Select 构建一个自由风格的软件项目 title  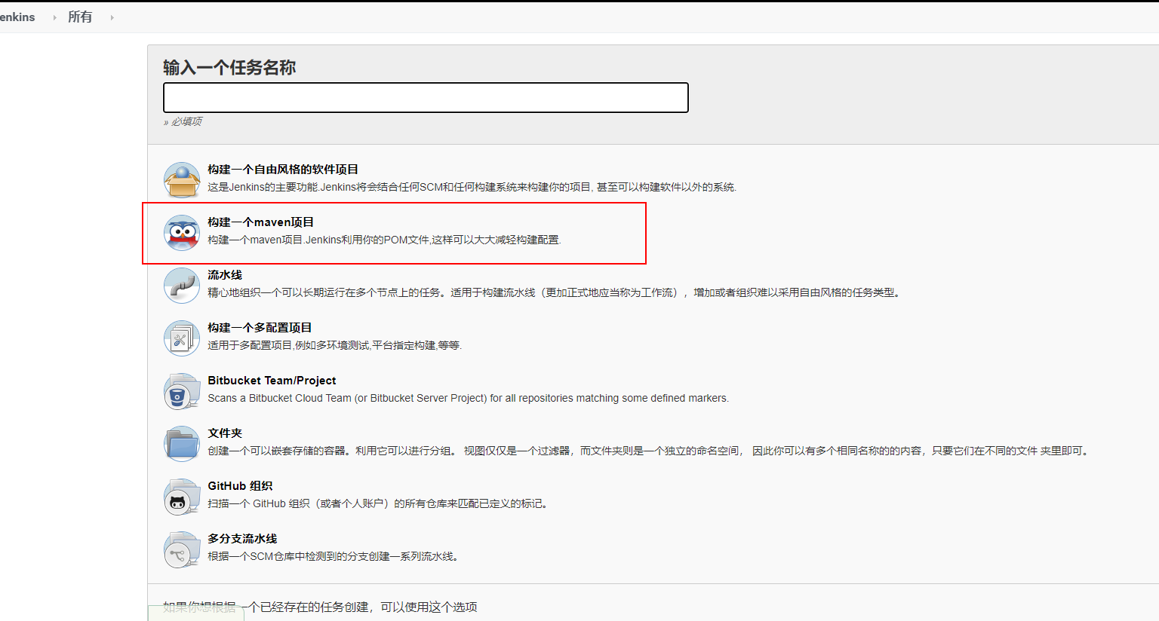283,170
